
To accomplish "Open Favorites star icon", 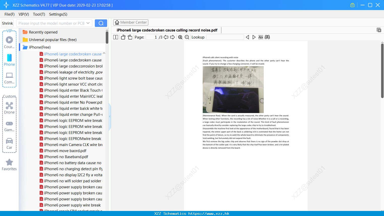I will [9, 165].
